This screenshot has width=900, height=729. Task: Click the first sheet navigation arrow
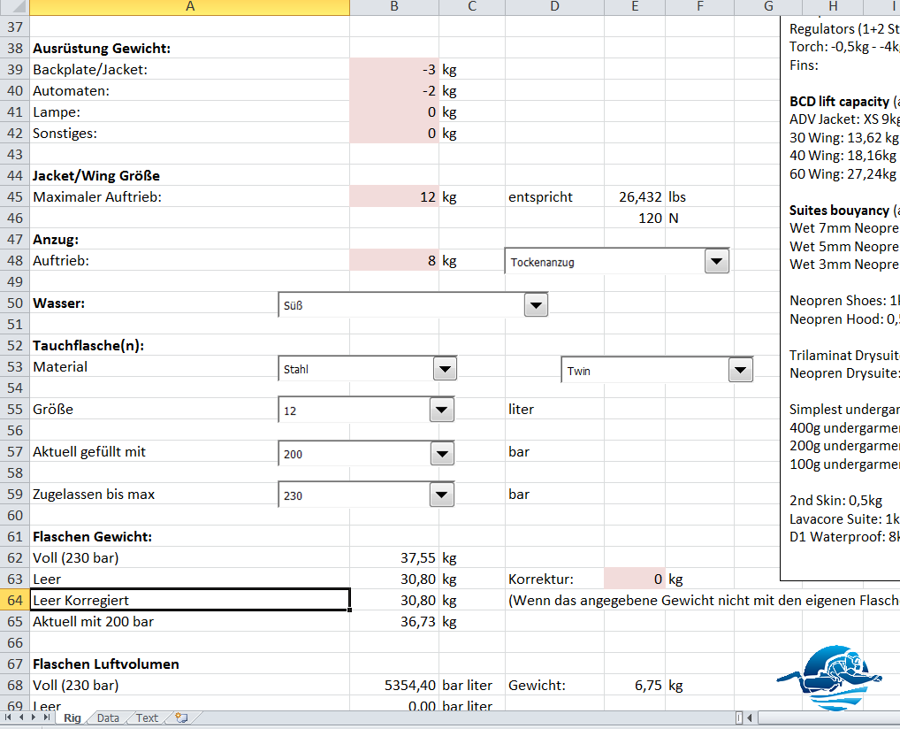click(x=10, y=717)
